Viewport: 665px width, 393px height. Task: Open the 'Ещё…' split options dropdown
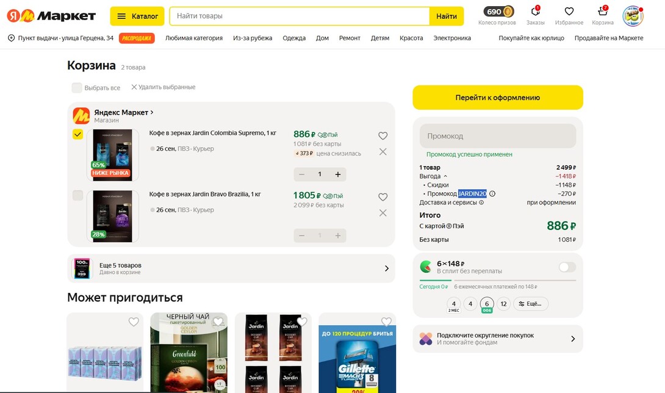point(530,303)
